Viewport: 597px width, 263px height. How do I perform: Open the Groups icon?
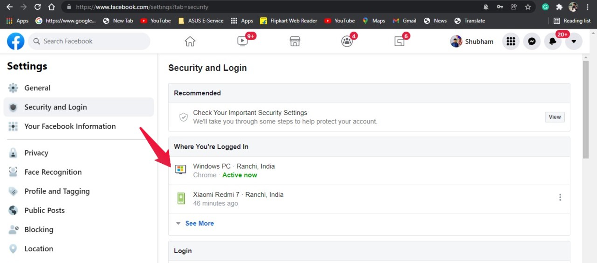point(347,41)
